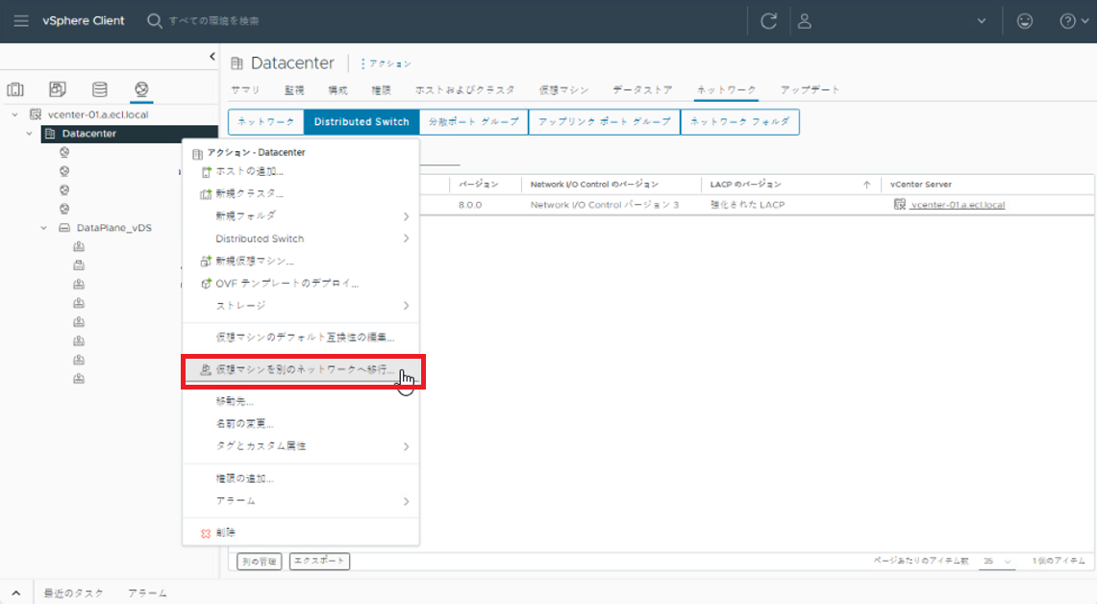1097x604 pixels.
Task: Switch to the データストア tab
Action: coord(642,89)
